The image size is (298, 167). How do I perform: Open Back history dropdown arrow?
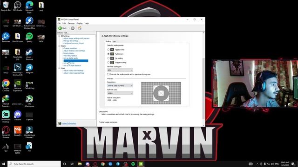(69, 28)
